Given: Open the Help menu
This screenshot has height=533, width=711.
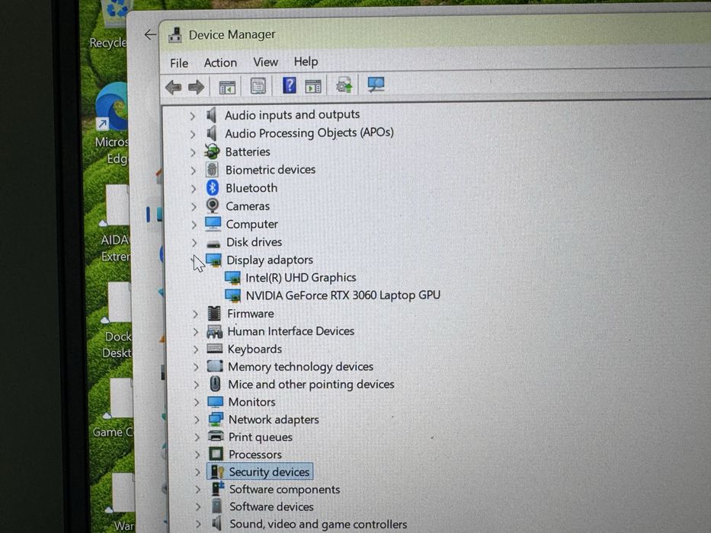Looking at the screenshot, I should [x=306, y=61].
